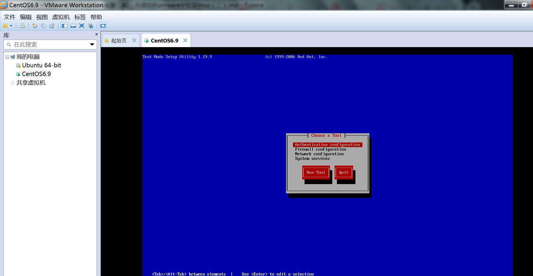Select System services option
Viewport: 533px width, 276px height.
point(312,158)
